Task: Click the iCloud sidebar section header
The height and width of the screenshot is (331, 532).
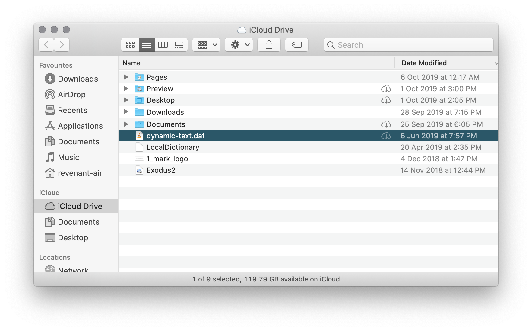Action: [x=49, y=193]
